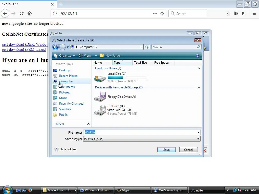The height and width of the screenshot is (194, 259).
Task: Open Firefox Downloads icon
Action: click(228, 14)
